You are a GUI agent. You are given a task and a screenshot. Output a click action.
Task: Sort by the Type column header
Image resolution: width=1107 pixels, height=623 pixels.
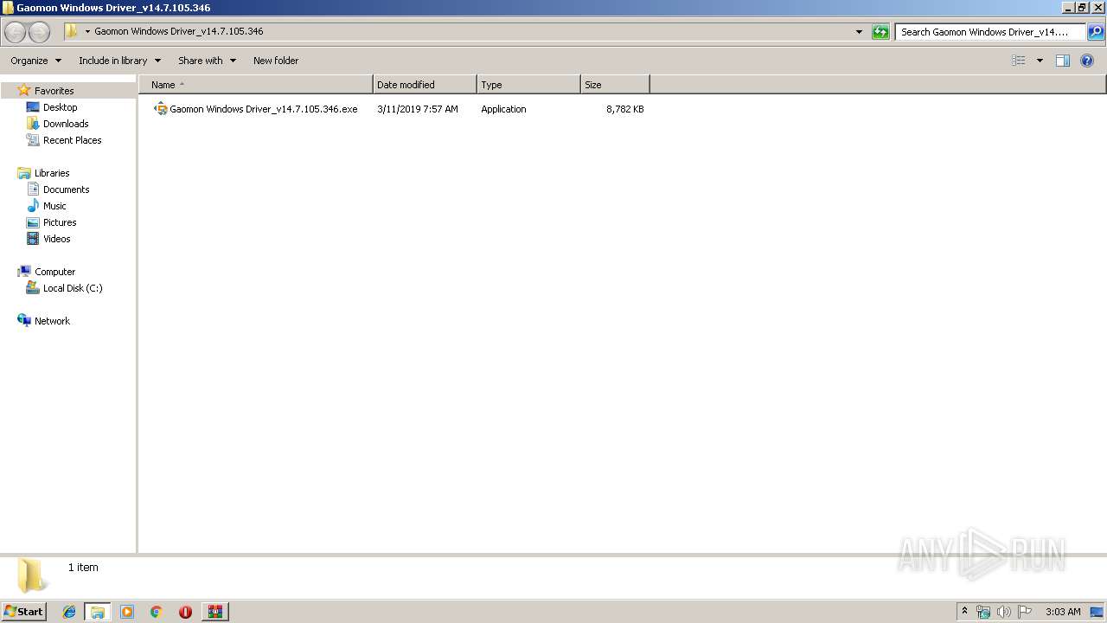coord(528,85)
